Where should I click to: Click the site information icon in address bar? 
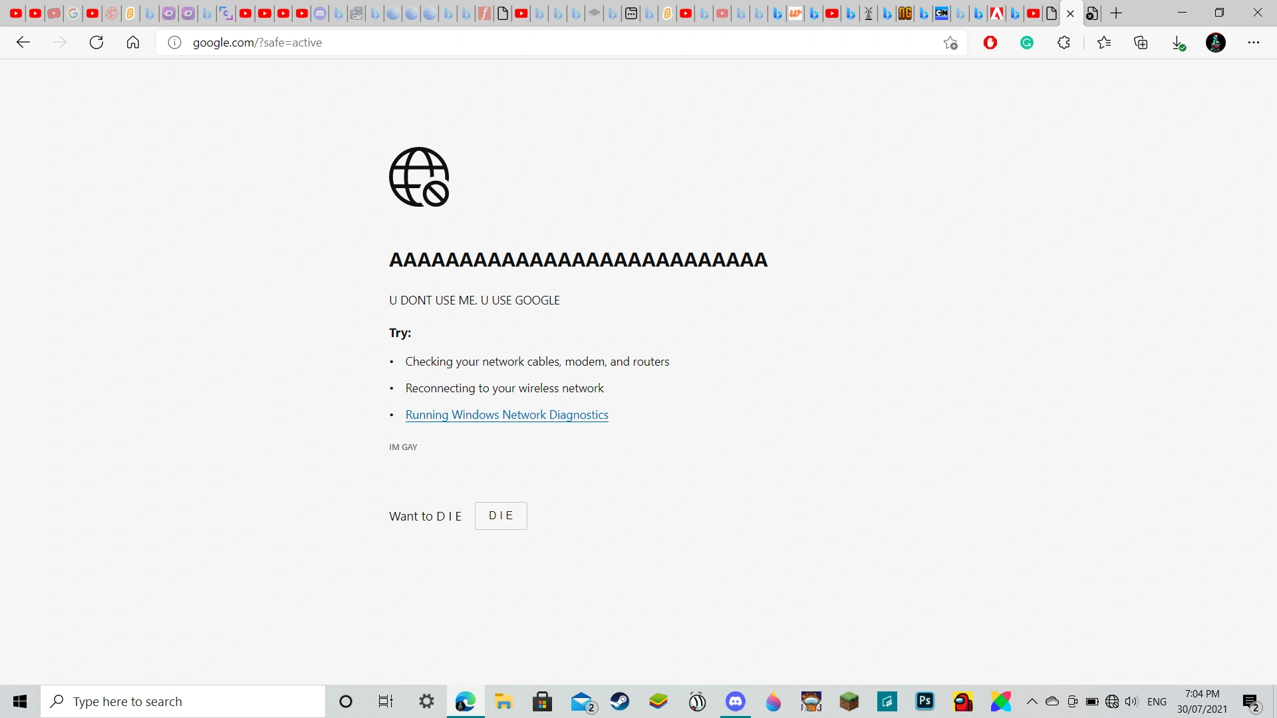pyautogui.click(x=174, y=42)
